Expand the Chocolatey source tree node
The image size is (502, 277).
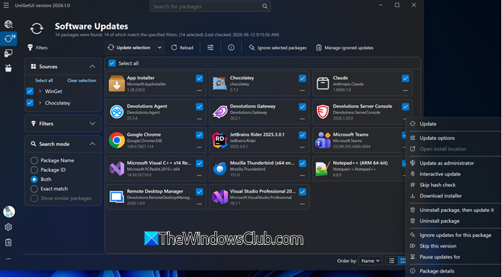[40, 102]
